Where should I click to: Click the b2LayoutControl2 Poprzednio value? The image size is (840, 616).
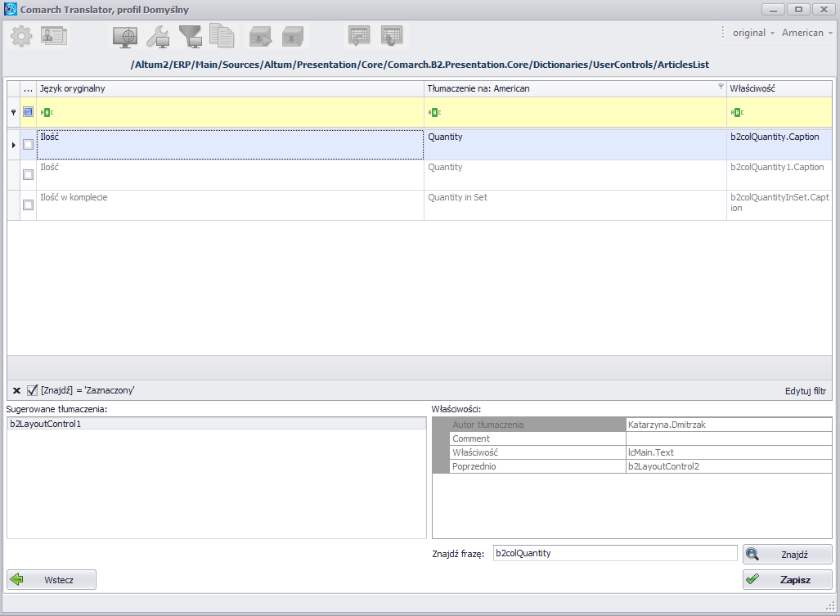[x=729, y=466]
